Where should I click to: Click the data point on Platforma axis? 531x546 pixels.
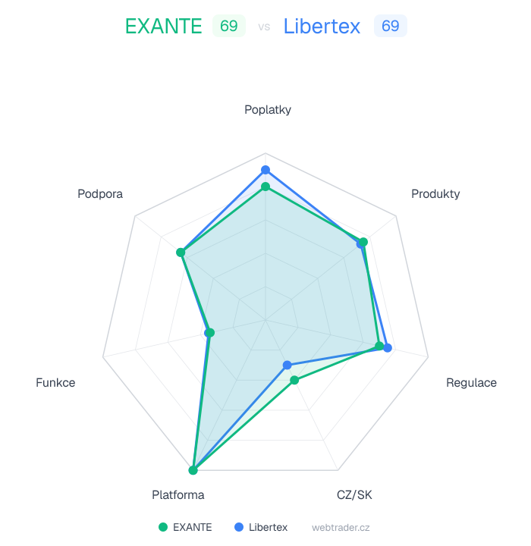[x=193, y=470]
